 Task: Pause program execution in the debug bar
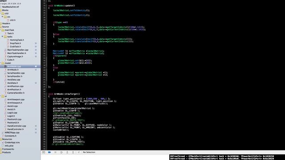55,152
